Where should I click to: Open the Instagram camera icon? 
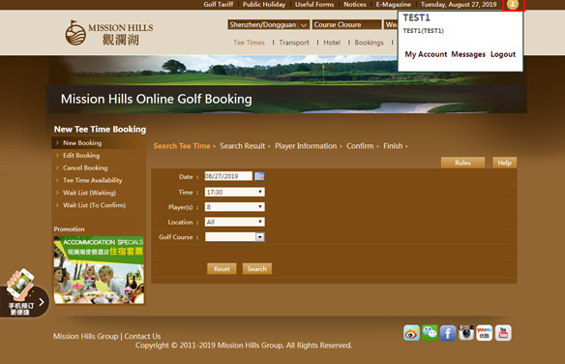[466, 333]
